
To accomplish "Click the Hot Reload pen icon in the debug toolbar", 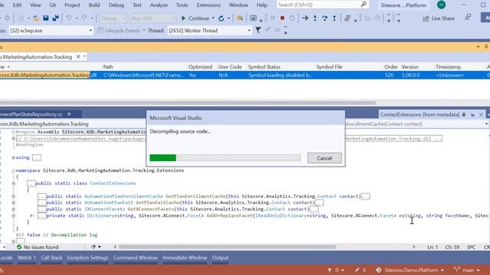I will [x=347, y=18].
